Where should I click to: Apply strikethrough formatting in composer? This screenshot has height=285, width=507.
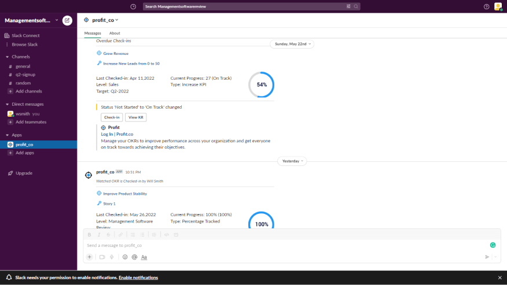(108, 235)
